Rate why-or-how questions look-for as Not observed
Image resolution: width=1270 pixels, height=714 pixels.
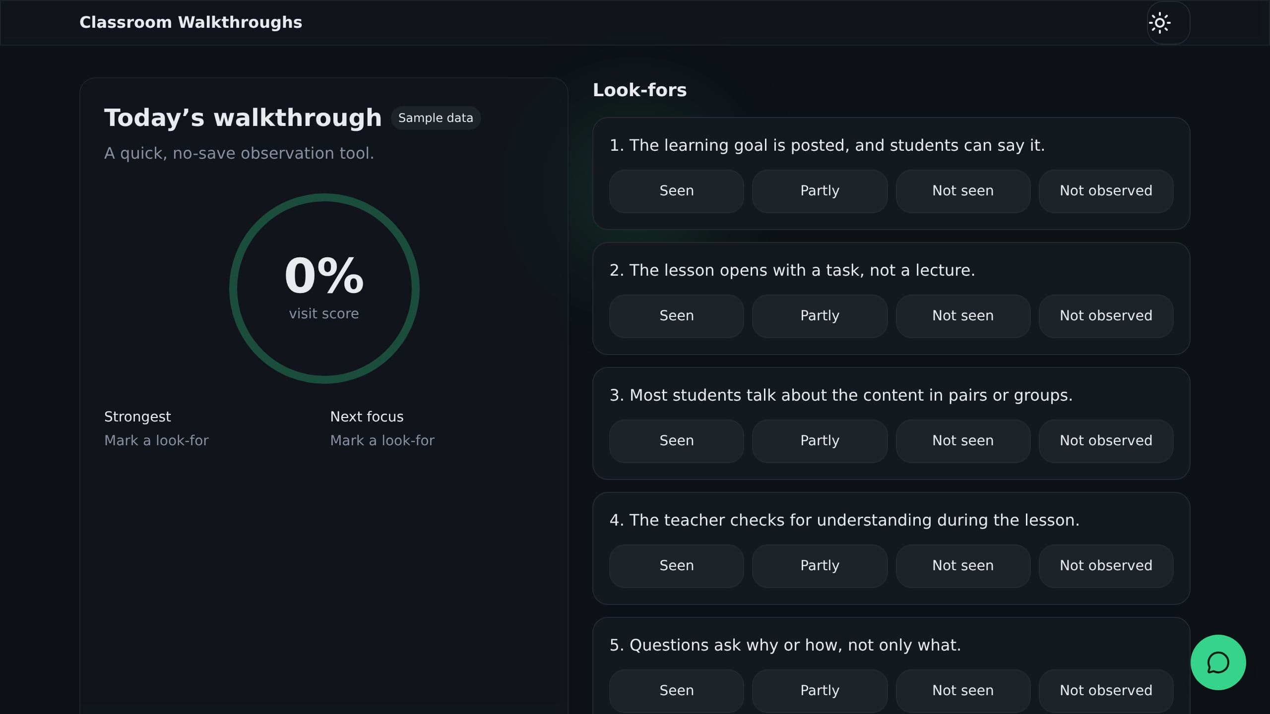[1106, 691]
